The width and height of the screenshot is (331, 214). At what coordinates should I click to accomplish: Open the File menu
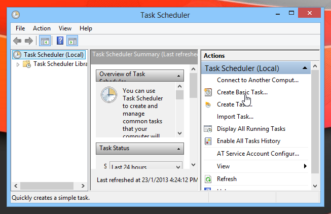coord(20,28)
